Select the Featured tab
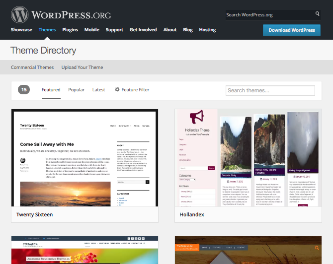333x264 pixels. pyautogui.click(x=51, y=90)
